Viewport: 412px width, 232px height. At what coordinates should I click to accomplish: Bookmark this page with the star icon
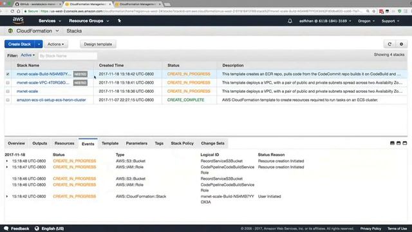pyautogui.click(x=373, y=12)
